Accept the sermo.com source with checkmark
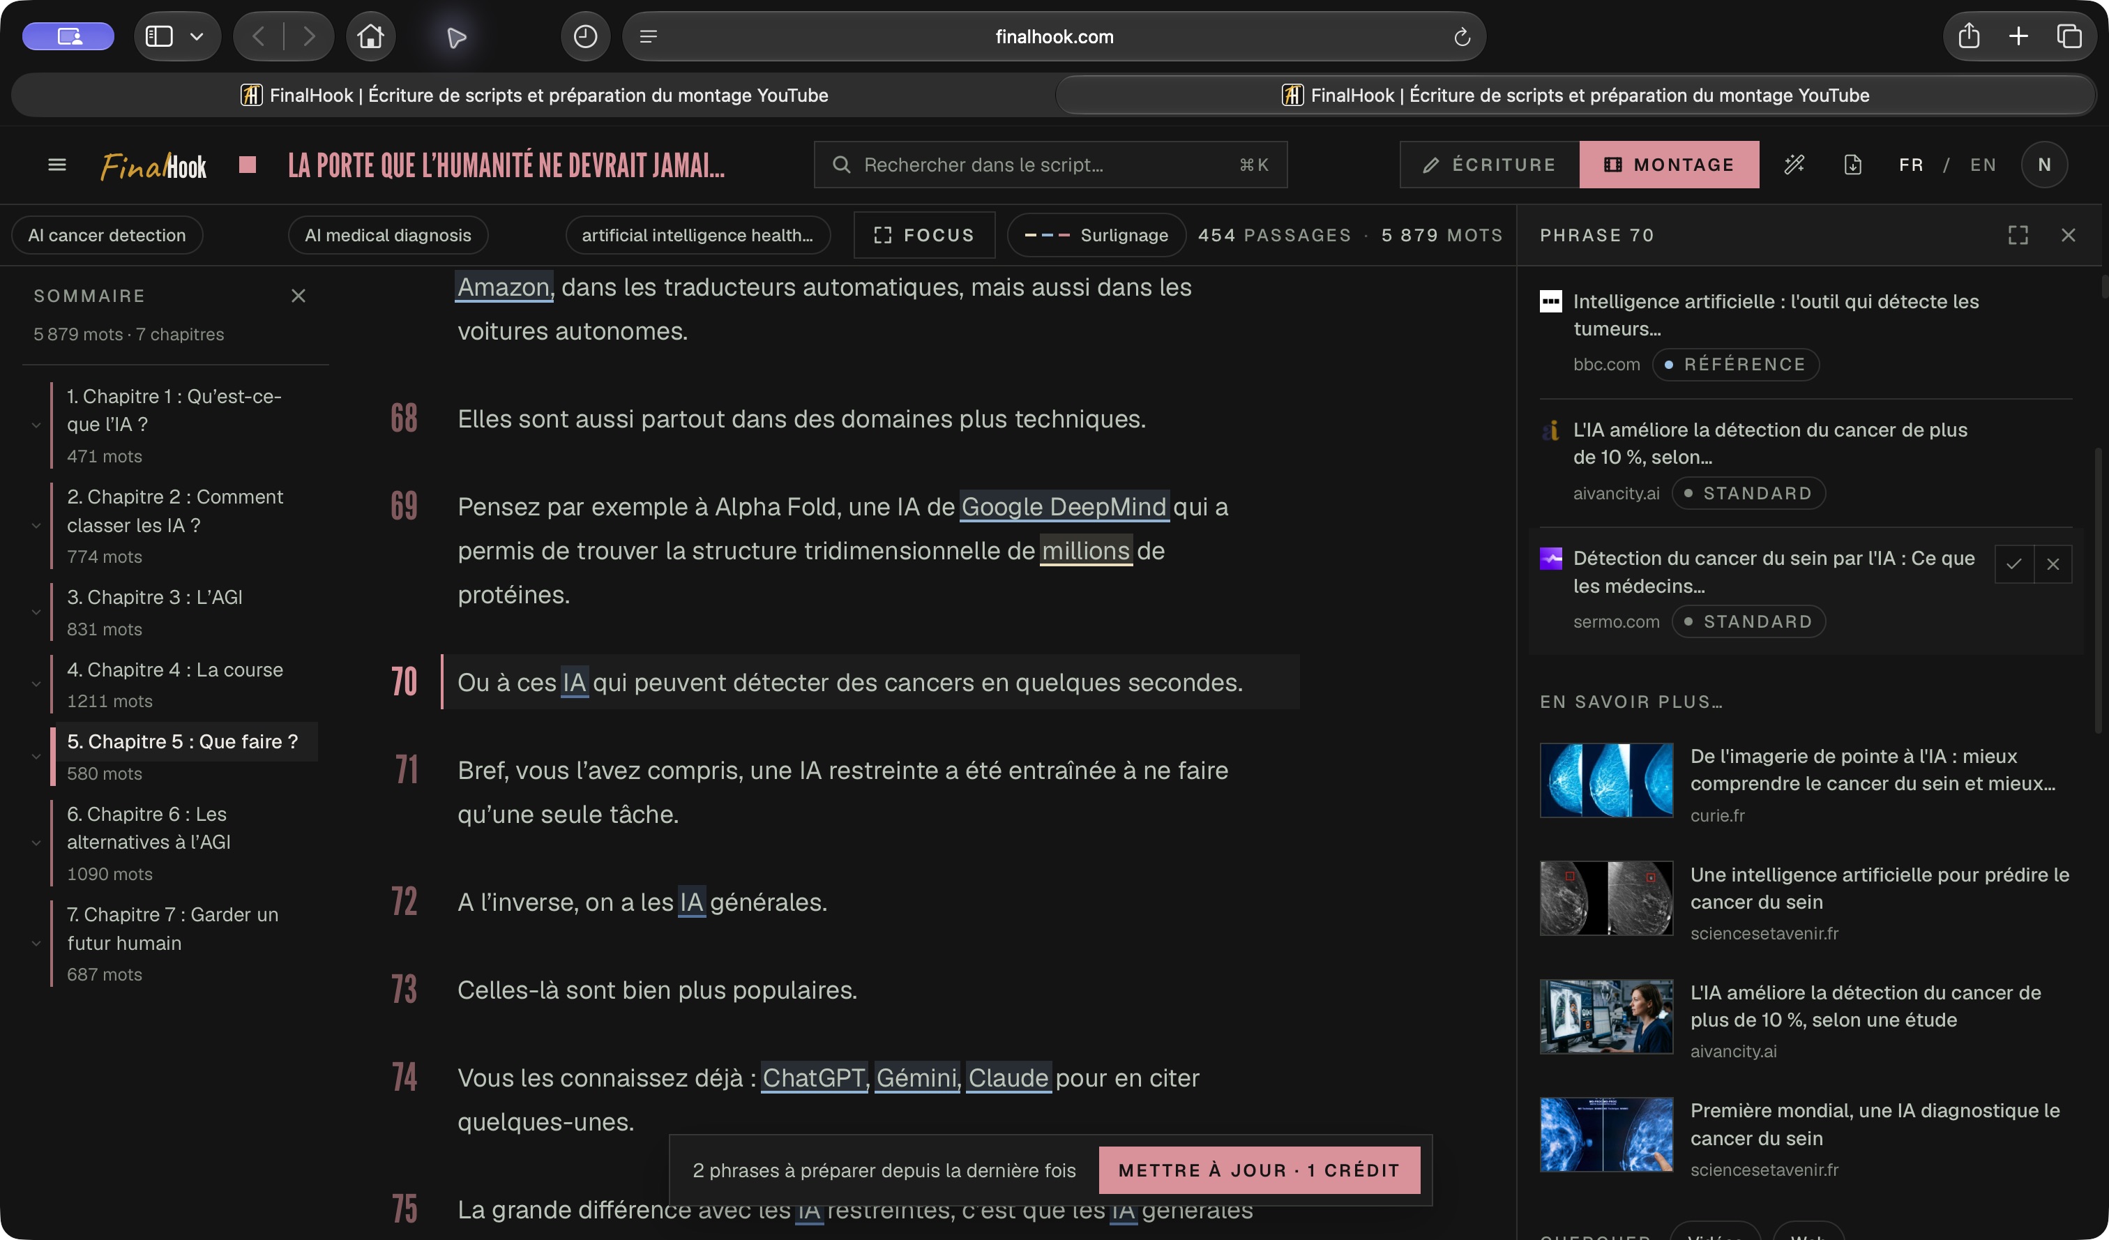This screenshot has height=1240, width=2109. pos(2013,564)
